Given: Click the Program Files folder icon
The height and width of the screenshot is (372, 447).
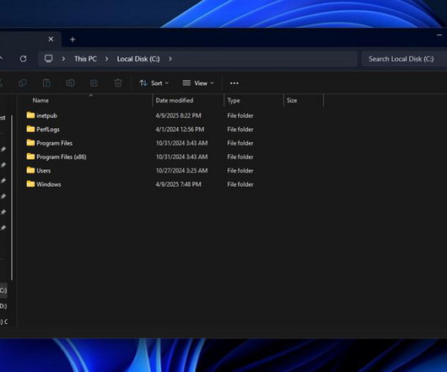Looking at the screenshot, I should 30,142.
